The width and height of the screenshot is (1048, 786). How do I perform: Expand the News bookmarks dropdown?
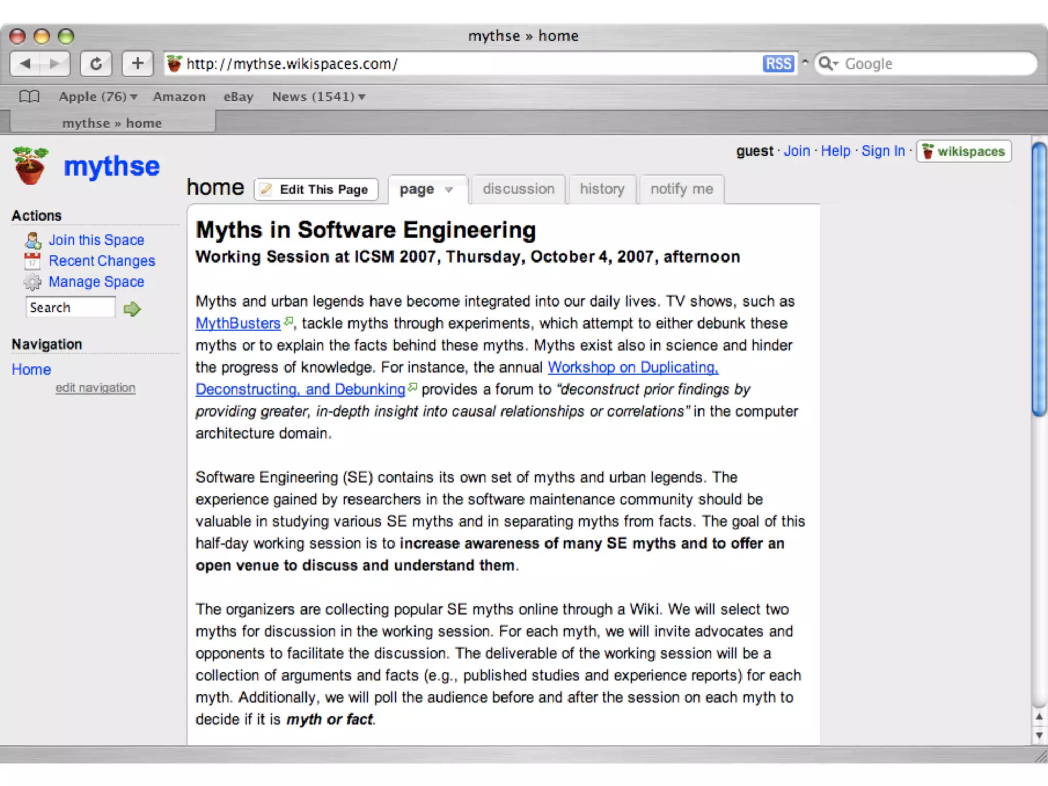[x=363, y=96]
